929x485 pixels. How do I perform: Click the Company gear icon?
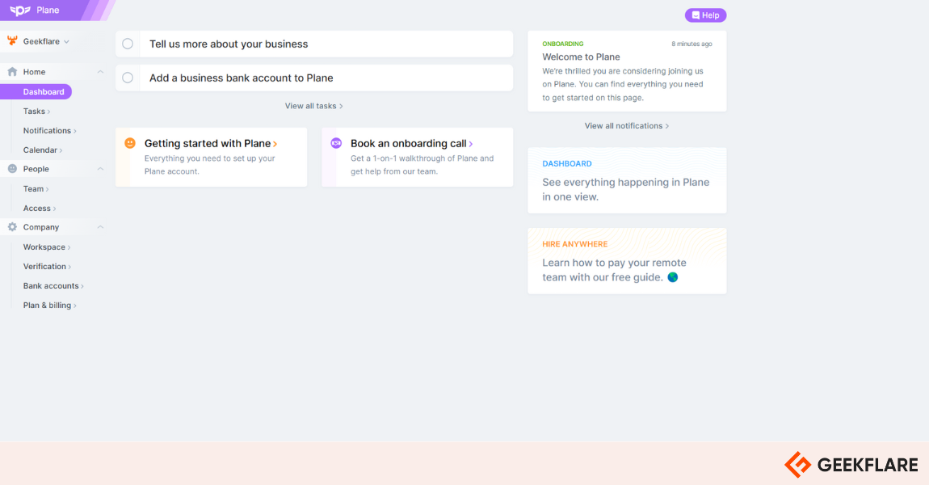point(12,227)
